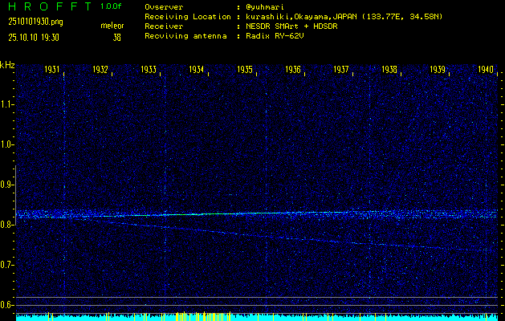
Task: Select the meteor count value 38
Action: [117, 37]
